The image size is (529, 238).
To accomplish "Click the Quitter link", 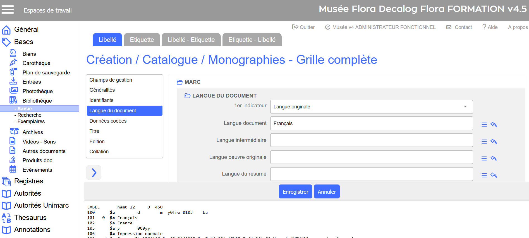I will 303,27.
